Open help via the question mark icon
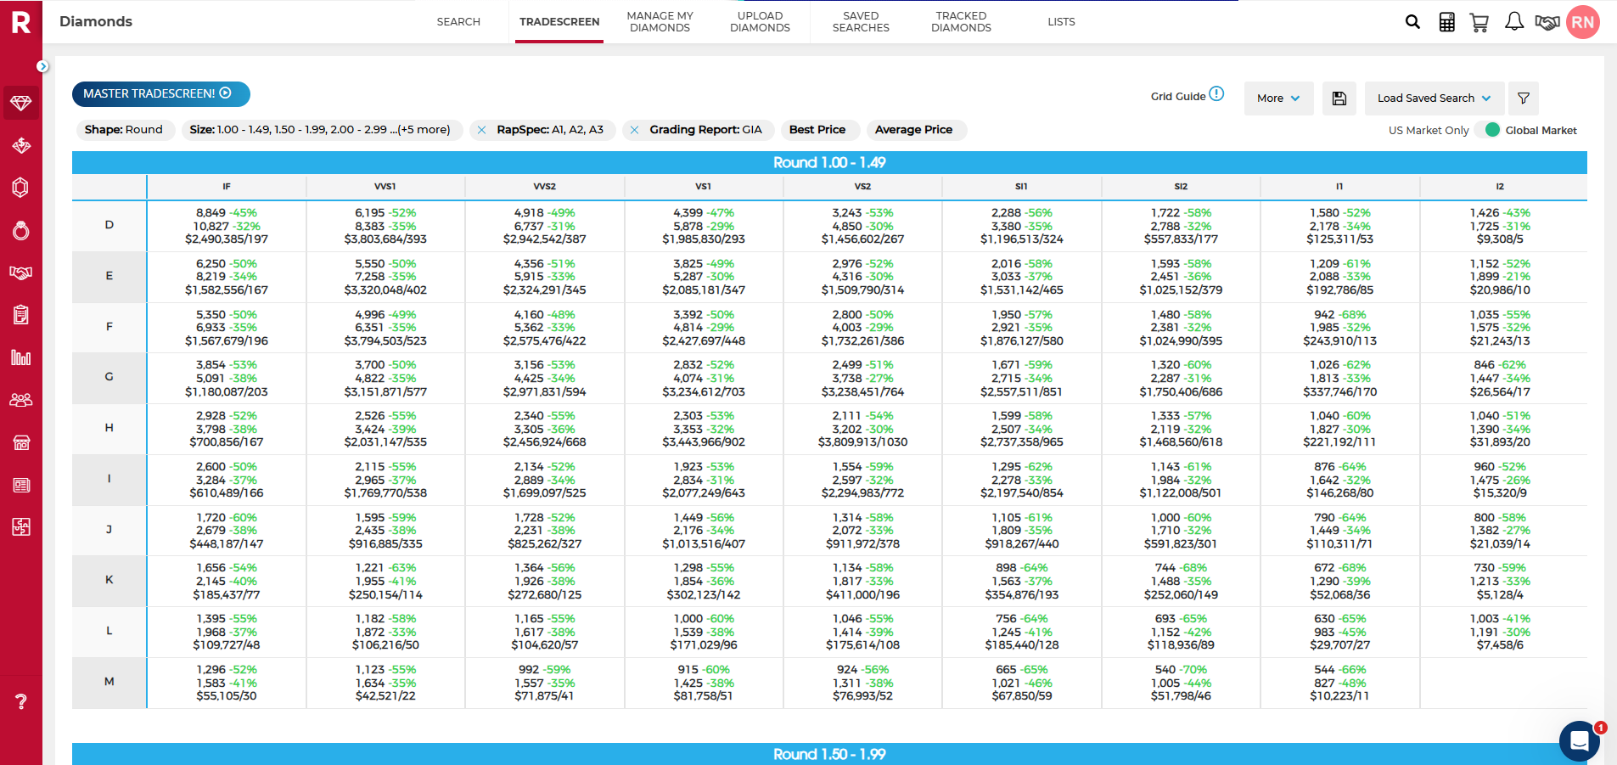 tap(21, 701)
